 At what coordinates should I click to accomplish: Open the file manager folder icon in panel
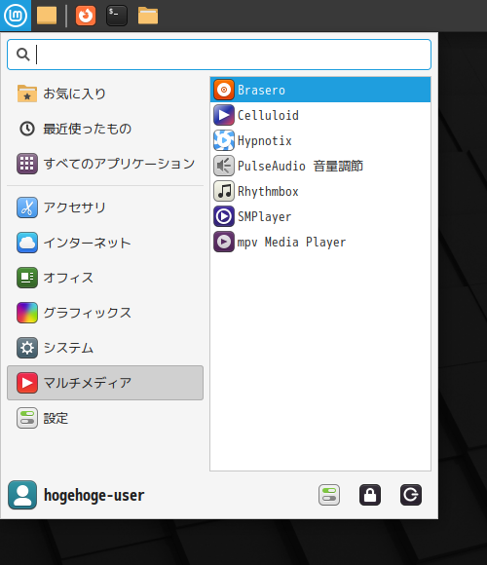coord(148,16)
